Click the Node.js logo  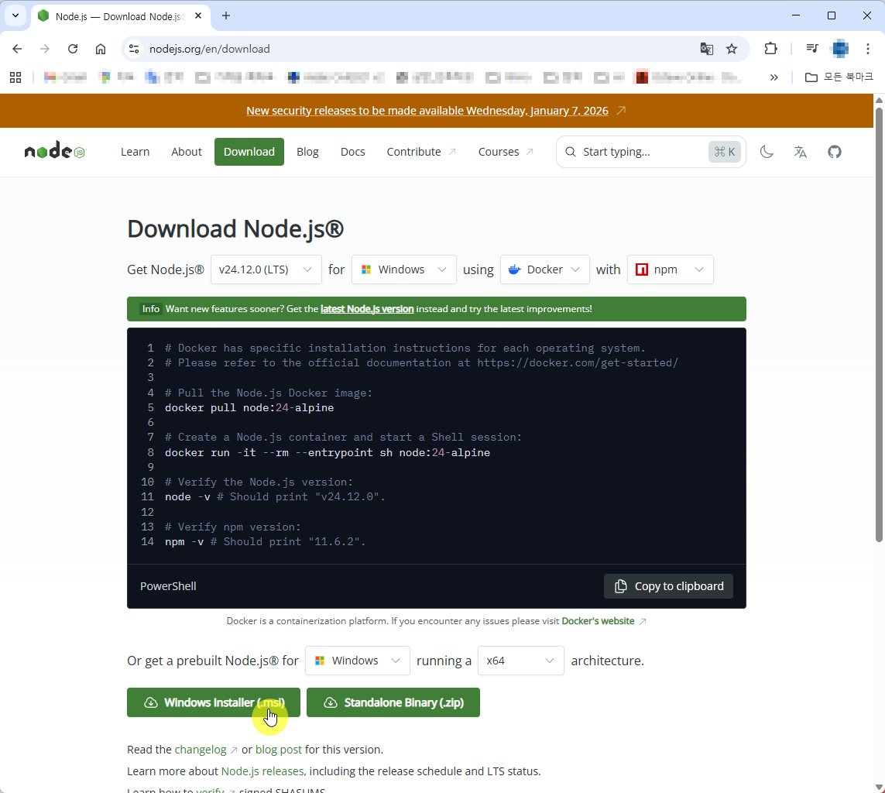55,151
